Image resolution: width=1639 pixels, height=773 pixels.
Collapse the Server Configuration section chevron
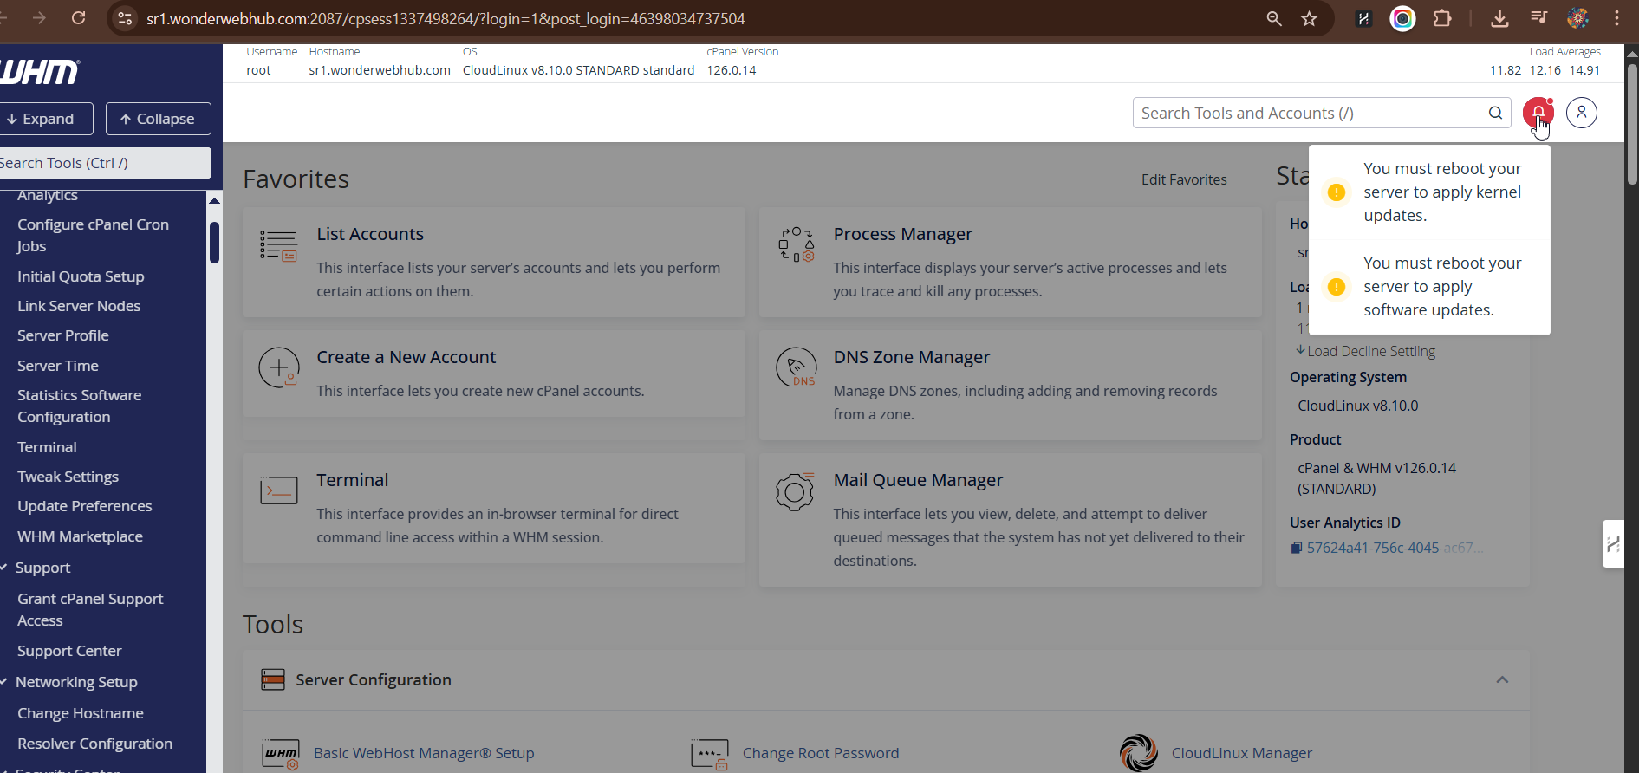click(1502, 680)
